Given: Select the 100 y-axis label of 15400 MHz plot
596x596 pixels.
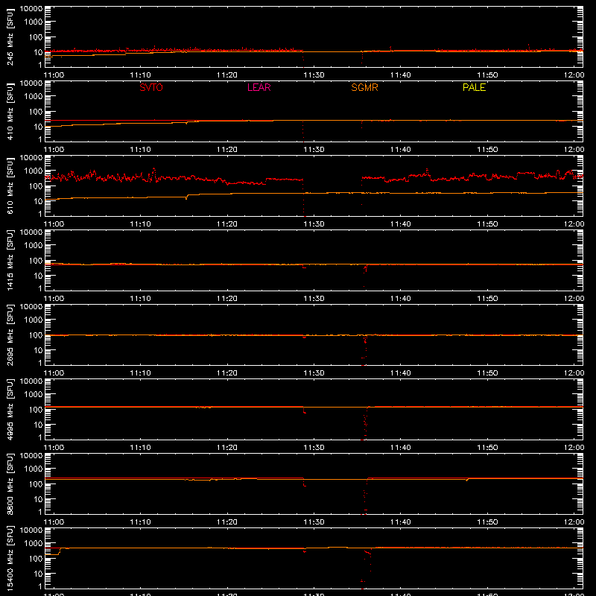Looking at the screenshot, I should pyautogui.click(x=36, y=559).
